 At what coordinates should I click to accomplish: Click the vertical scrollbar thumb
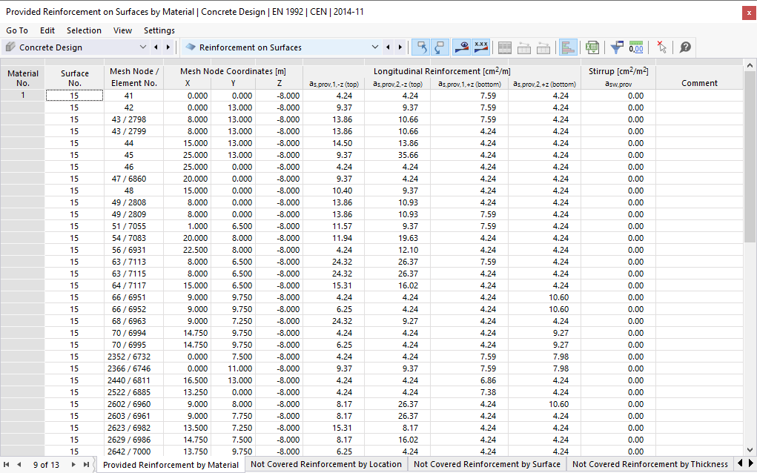point(750,157)
